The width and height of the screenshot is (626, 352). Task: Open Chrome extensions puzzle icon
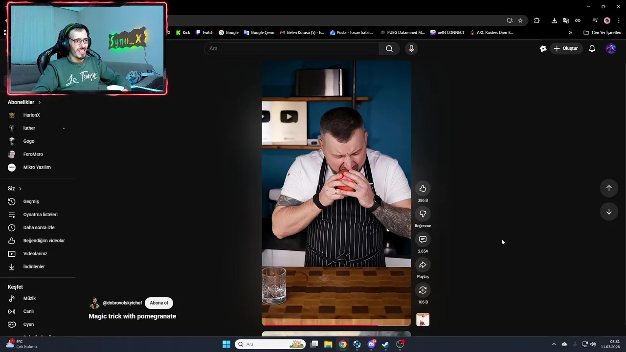pos(537,21)
